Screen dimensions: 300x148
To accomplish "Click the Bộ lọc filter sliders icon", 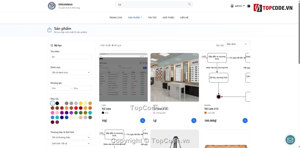I will [x=52, y=45].
